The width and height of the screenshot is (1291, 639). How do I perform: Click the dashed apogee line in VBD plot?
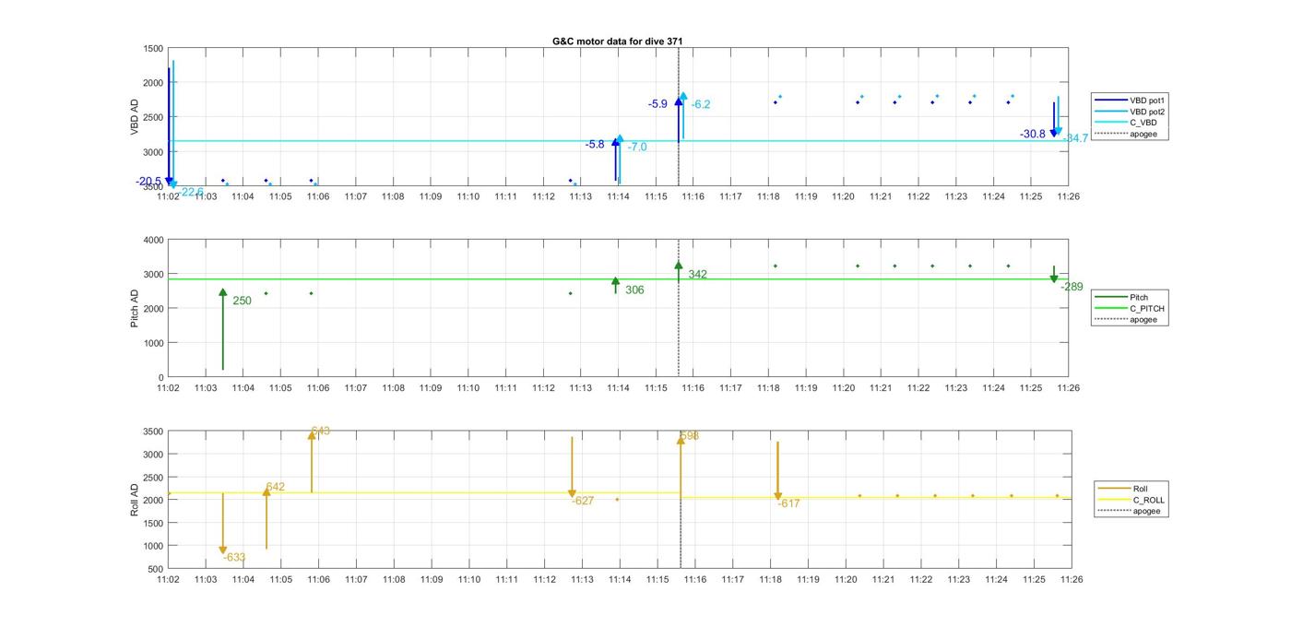tap(679, 117)
